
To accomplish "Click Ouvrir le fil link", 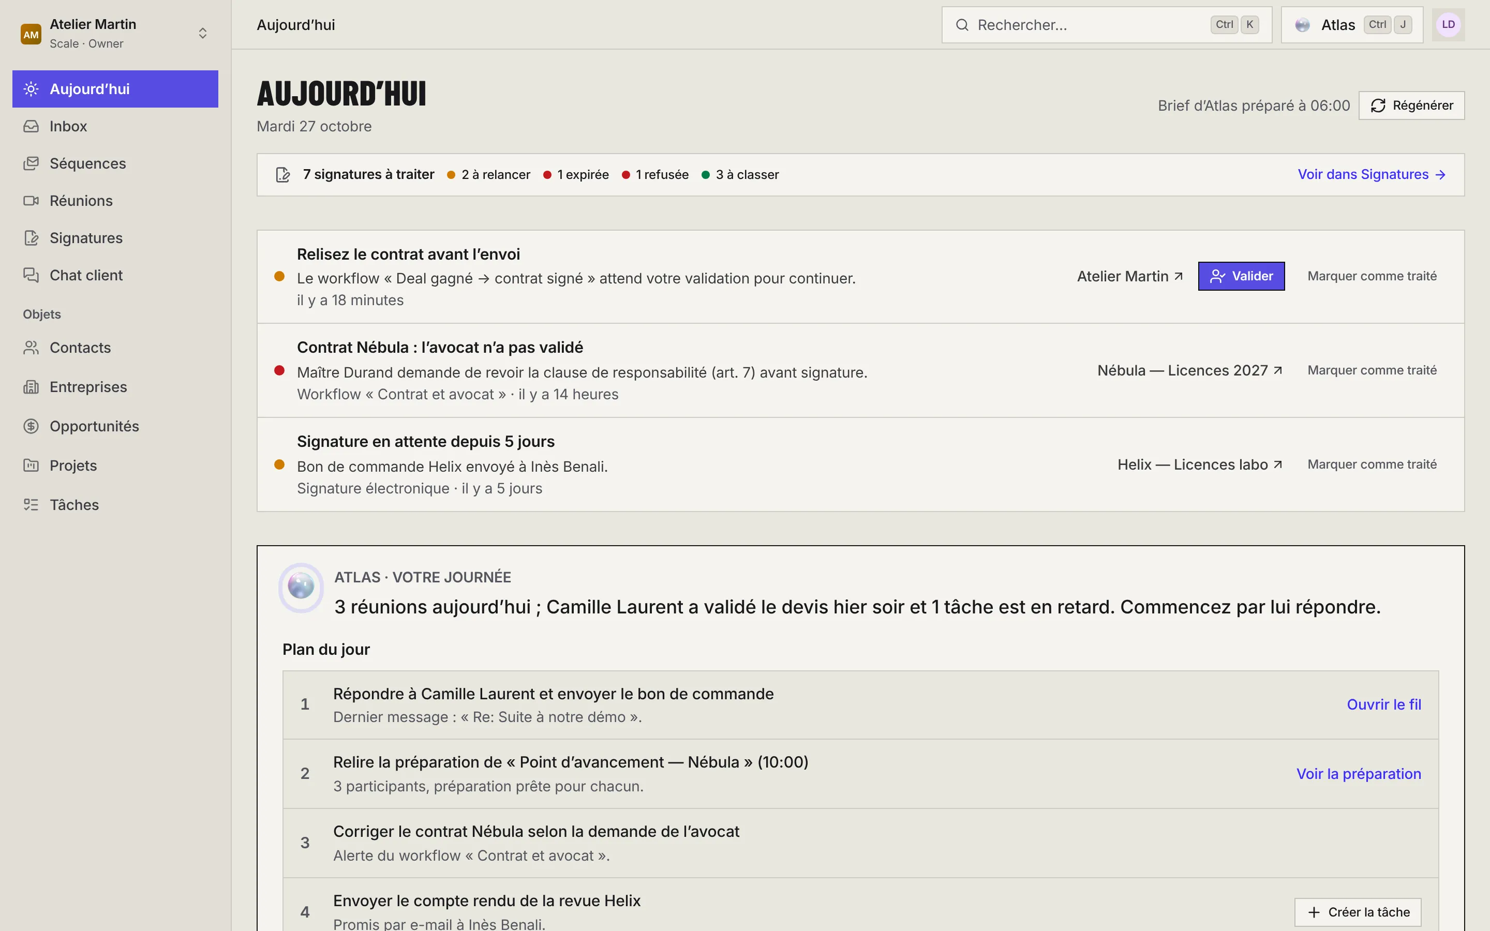I will (x=1384, y=704).
